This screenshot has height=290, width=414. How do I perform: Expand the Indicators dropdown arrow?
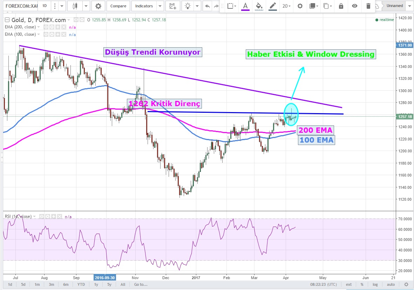pyautogui.click(x=160, y=6)
